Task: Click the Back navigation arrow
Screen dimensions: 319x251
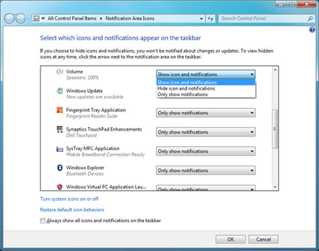Action: [10, 19]
